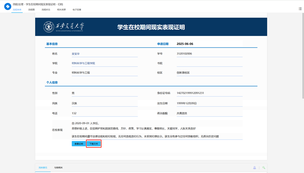This screenshot has height=173, width=304.
Task: Open the 相关资源 tab
Action: click(x=61, y=10)
